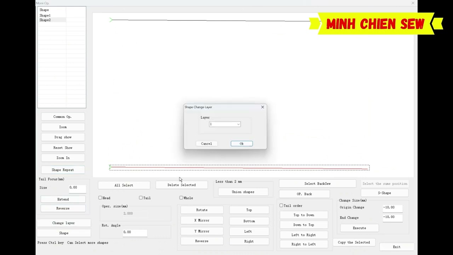Viewport: 453px width, 255px height.
Task: Click the Shape button at bottom left
Action: (x=63, y=233)
